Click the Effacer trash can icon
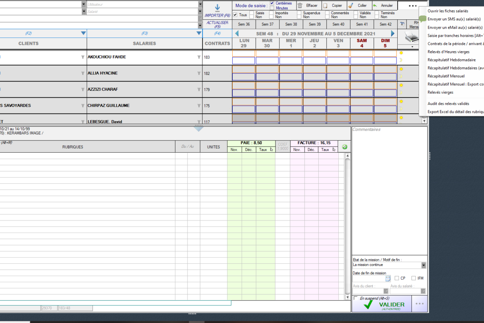Viewport: 484px width, 323px height. [300, 6]
